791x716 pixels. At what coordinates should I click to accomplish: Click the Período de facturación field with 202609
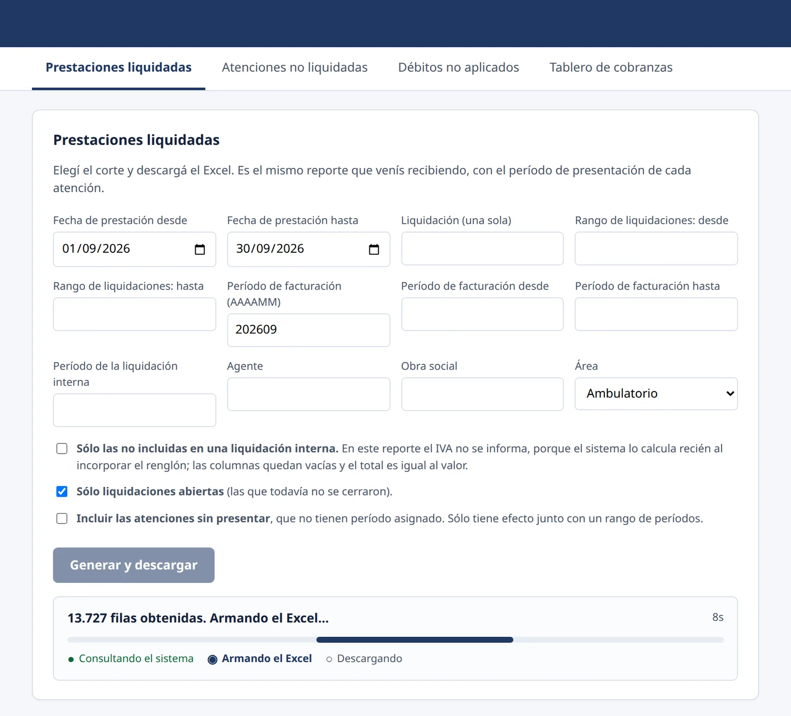[x=308, y=330]
